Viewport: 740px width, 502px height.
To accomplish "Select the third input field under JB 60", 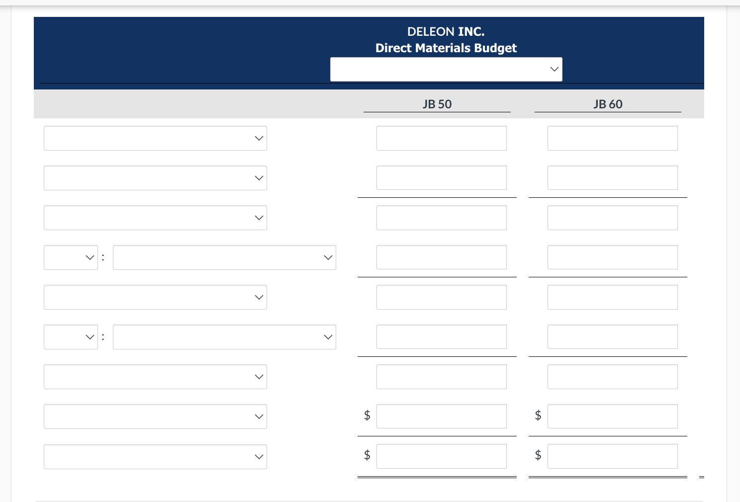I will [x=612, y=217].
